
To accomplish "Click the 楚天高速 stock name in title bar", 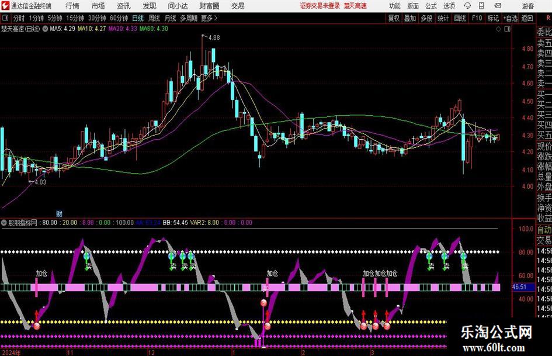I will [355, 6].
